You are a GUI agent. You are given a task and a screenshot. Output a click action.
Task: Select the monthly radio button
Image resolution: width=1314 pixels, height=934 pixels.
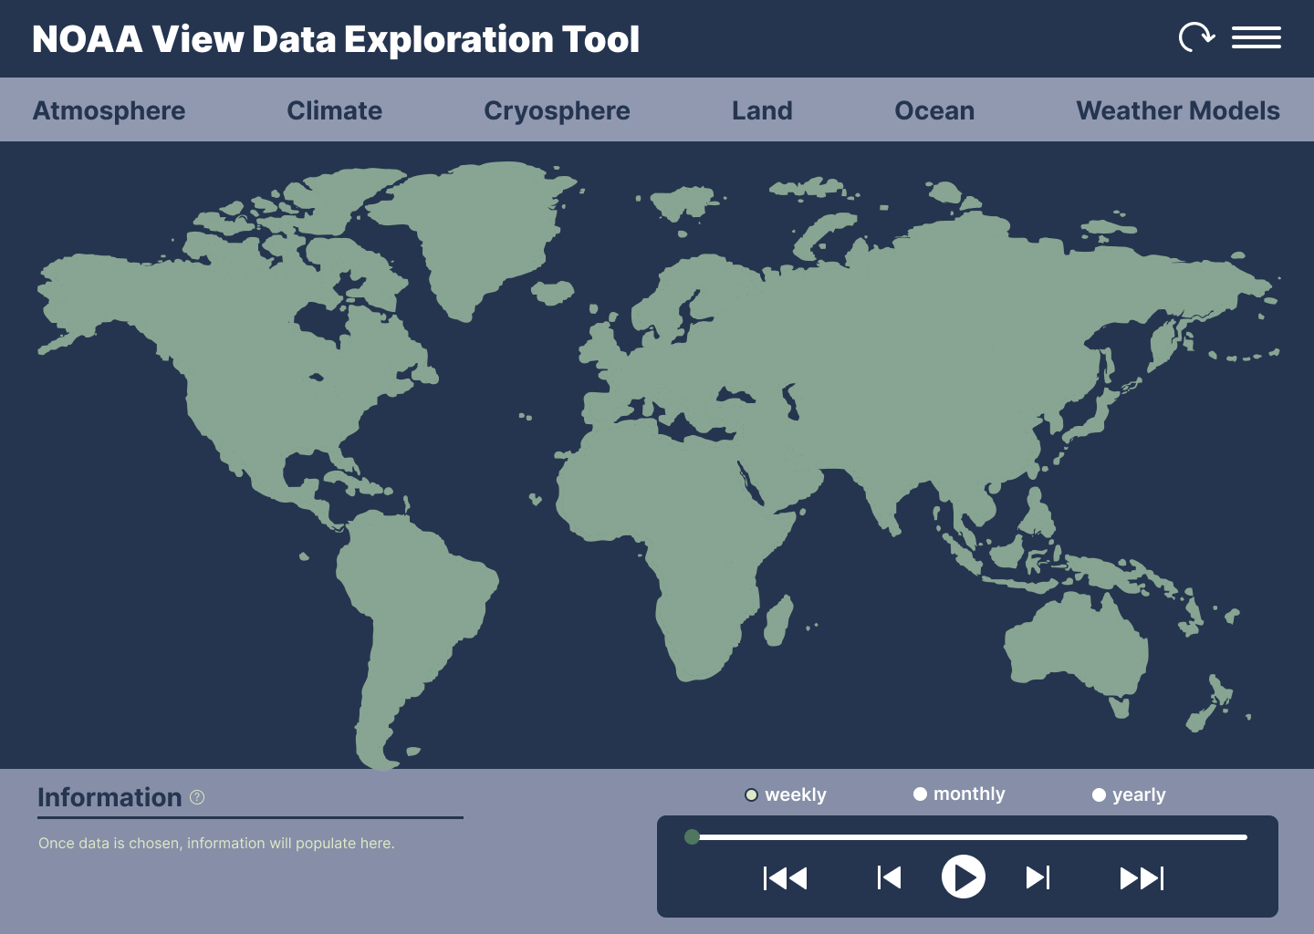(x=920, y=794)
